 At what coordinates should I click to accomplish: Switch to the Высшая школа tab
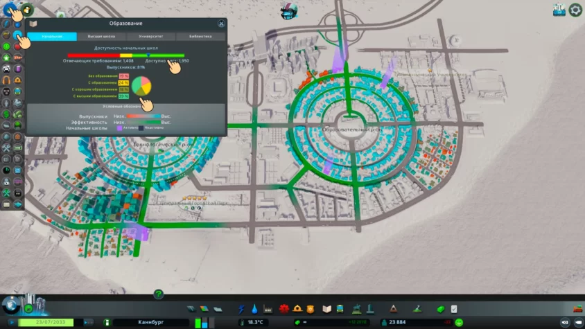[101, 36]
